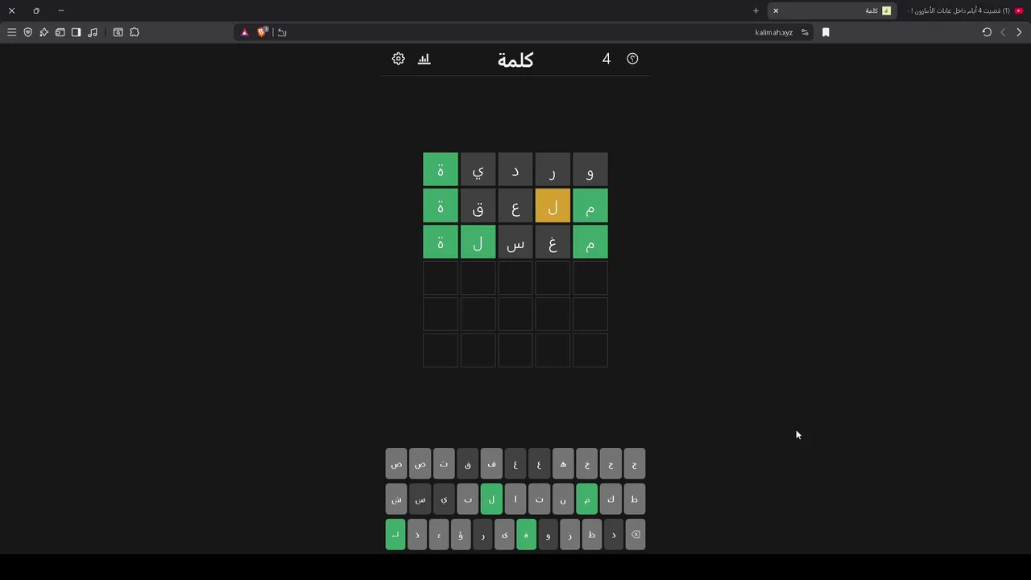Tap the ء key on the keyboard
The width and height of the screenshot is (1031, 580).
[439, 534]
